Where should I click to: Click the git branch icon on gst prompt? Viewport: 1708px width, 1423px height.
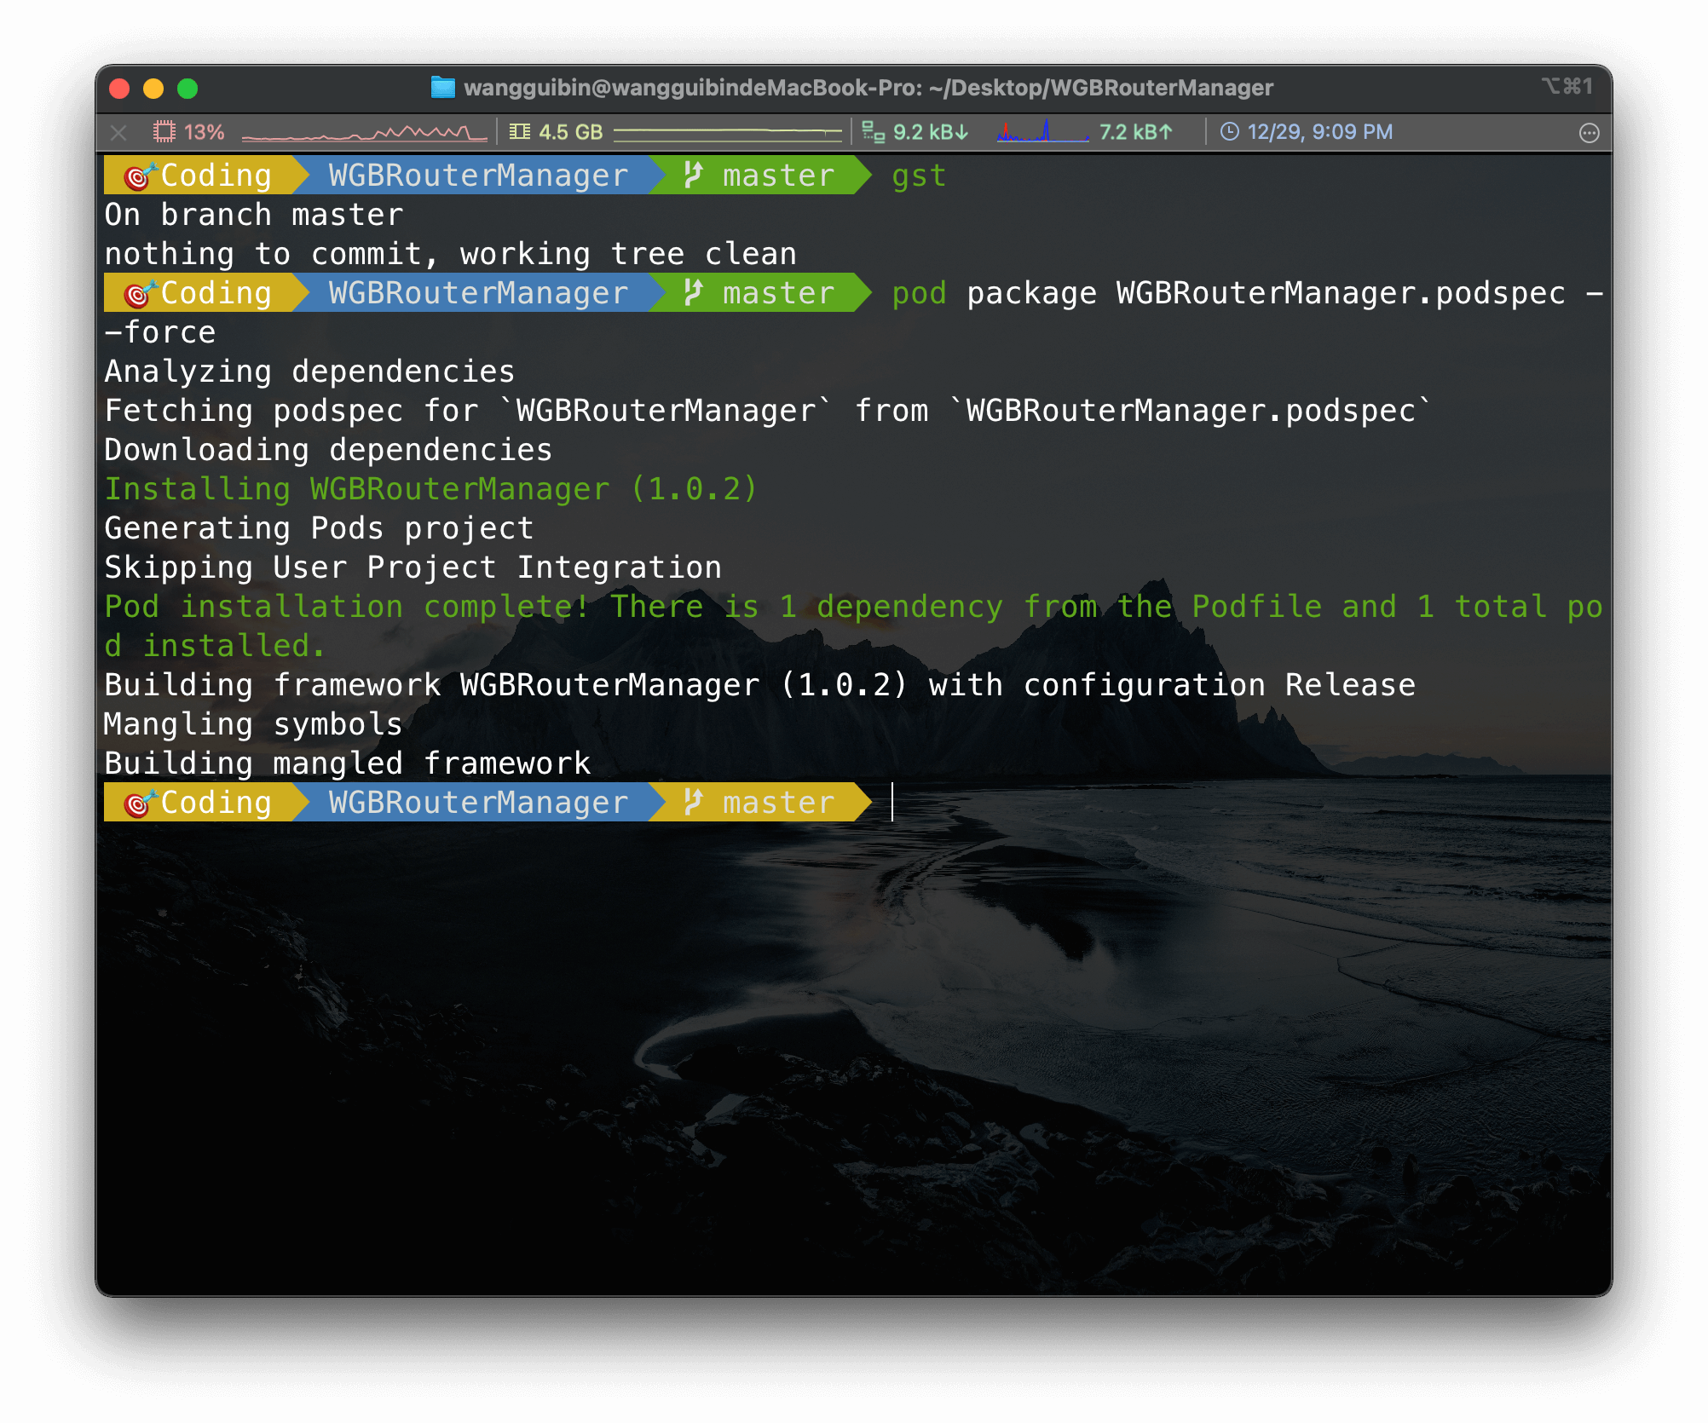693,176
